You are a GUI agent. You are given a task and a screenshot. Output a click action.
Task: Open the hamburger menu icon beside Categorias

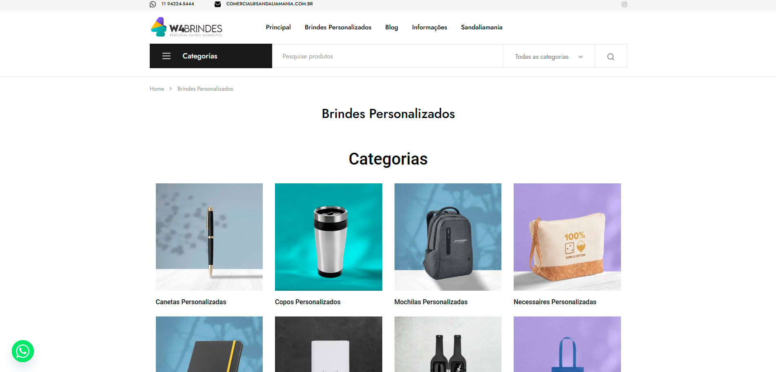click(x=166, y=56)
